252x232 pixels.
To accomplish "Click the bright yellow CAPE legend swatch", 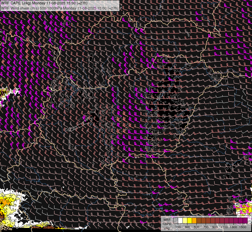I will (x=190, y=221).
